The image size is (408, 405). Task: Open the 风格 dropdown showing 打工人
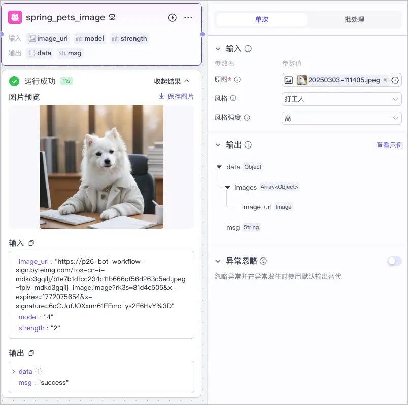(342, 99)
